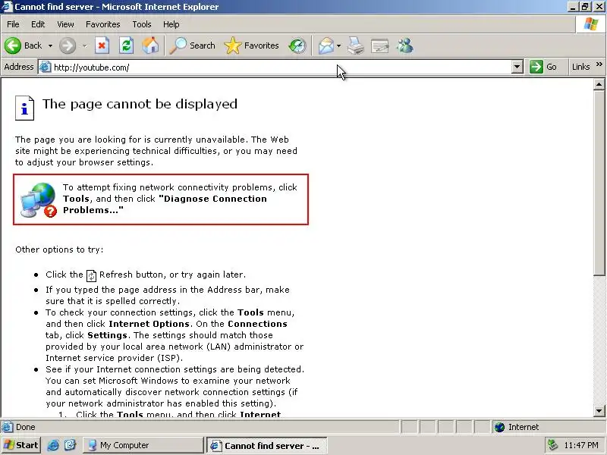Click the grey Forward arrow button
Screen dimensions: 607x455
(x=68, y=45)
